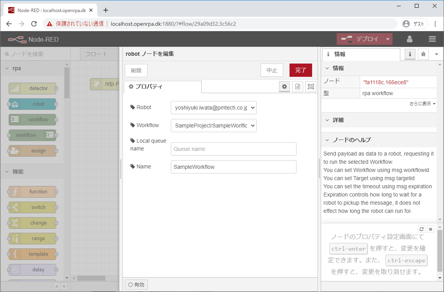
Task: Toggle the 有効 enabled button
Action: [x=136, y=285]
